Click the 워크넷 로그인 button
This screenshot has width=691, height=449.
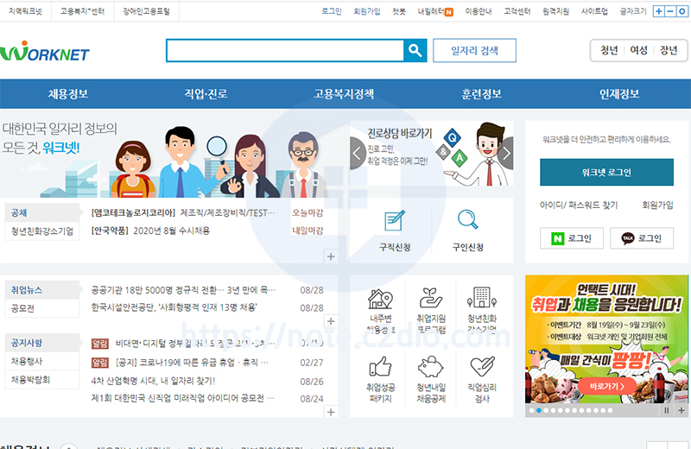tap(607, 173)
